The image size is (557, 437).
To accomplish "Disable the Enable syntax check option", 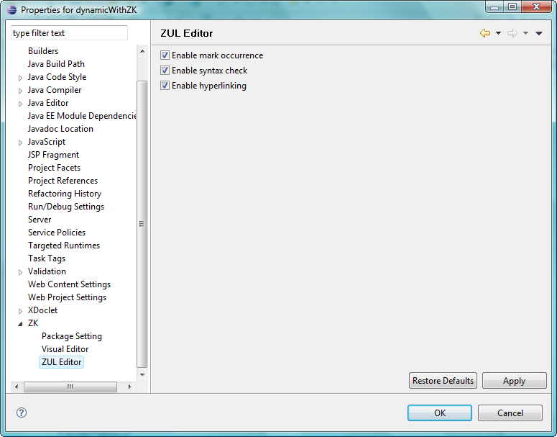I will (165, 71).
